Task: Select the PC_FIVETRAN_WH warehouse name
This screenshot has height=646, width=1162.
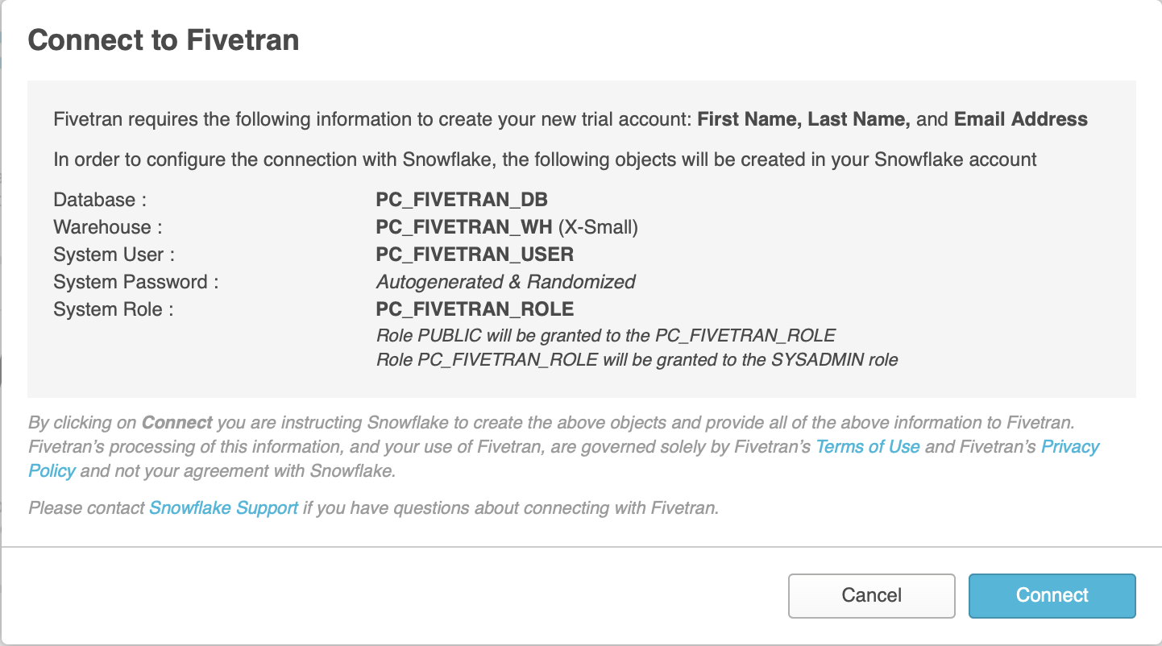Action: click(x=463, y=227)
